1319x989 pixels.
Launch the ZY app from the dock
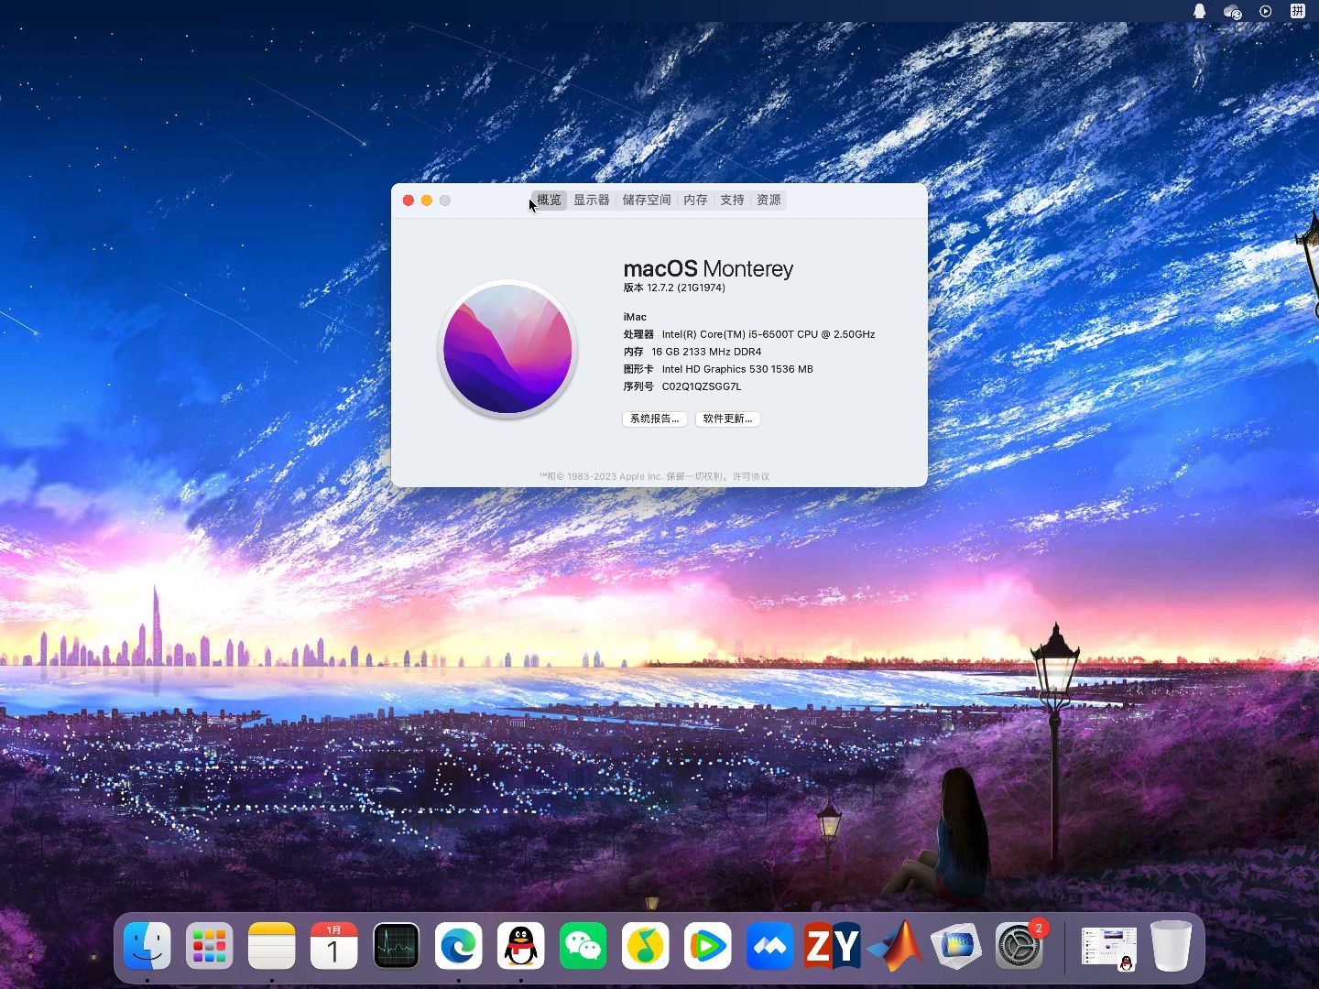click(833, 946)
